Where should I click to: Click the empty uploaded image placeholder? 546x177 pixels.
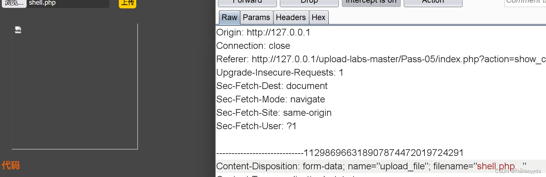coord(75,86)
